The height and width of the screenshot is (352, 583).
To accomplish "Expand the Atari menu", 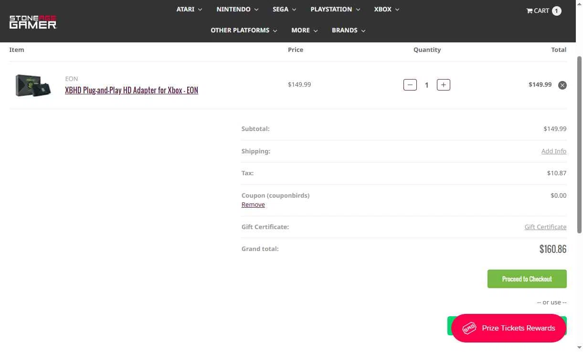I will pos(189,9).
